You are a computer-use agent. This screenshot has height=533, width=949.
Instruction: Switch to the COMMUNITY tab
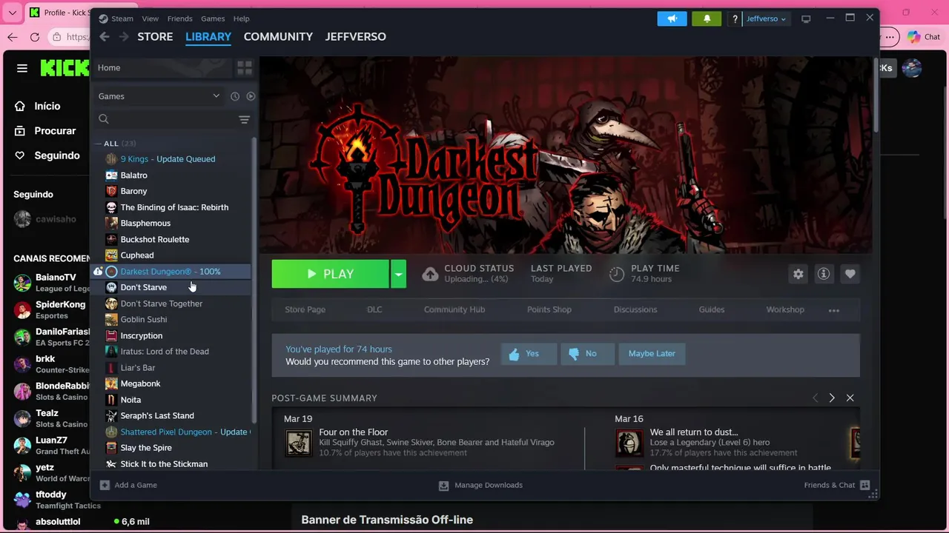pos(278,36)
